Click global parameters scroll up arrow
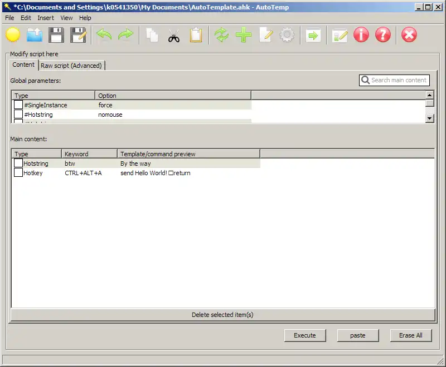Screen dimensions: 446x367 (429, 95)
